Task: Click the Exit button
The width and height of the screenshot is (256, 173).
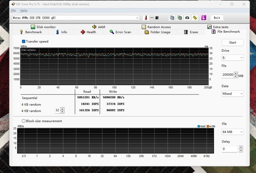Action: click(217, 18)
